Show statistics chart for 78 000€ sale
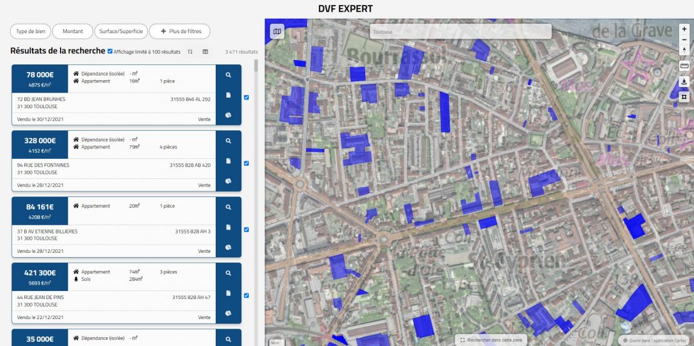The height and width of the screenshot is (346, 694). (x=228, y=114)
